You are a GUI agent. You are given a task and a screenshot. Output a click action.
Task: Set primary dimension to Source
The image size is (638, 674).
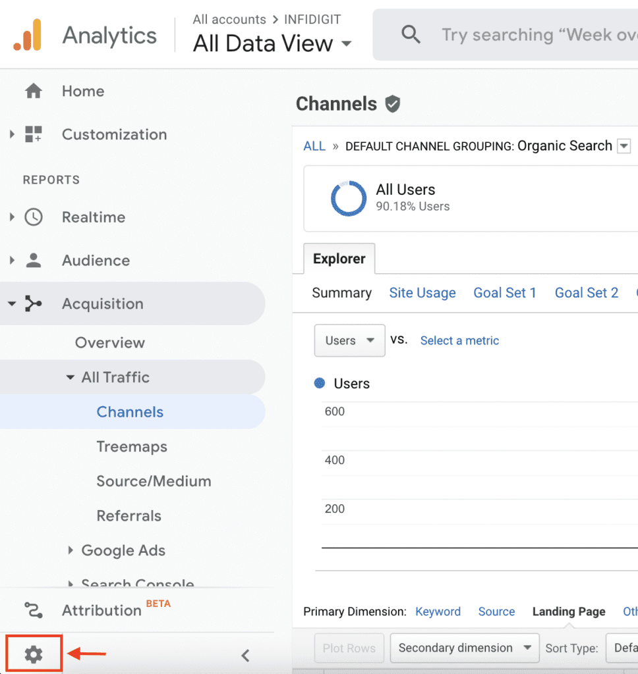(x=496, y=611)
